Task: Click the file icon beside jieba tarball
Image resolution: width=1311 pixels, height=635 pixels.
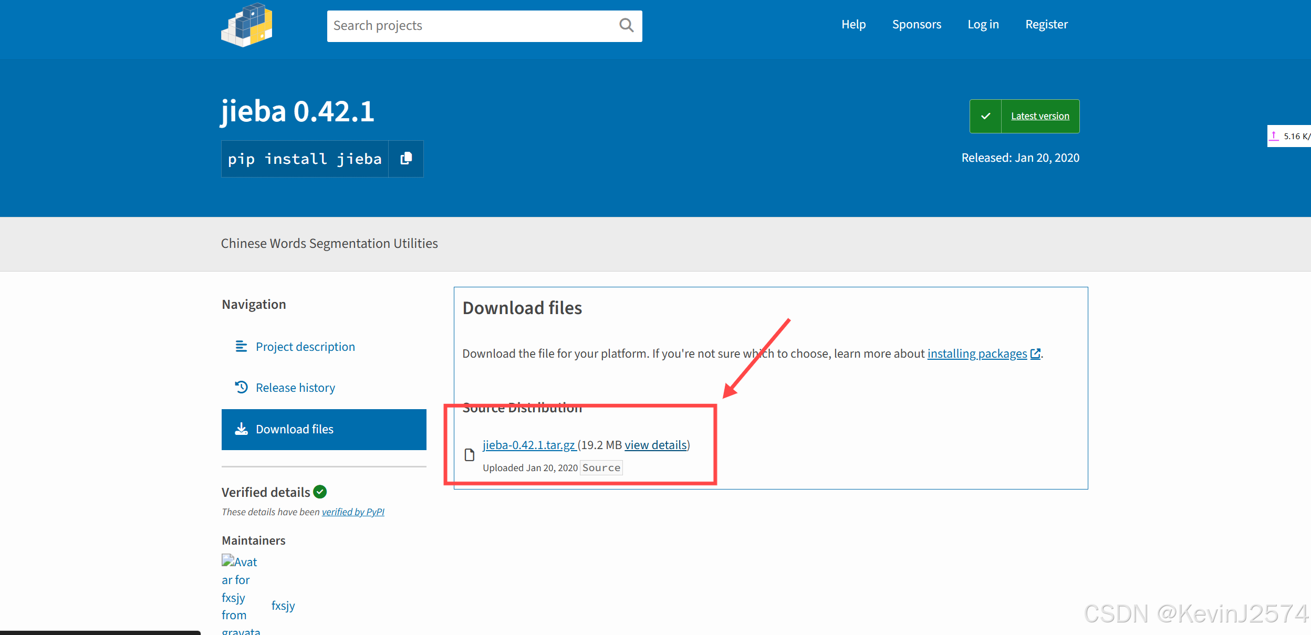Action: click(470, 455)
